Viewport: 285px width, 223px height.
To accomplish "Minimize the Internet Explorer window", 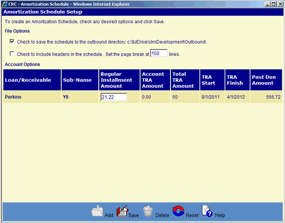I will (267, 4).
